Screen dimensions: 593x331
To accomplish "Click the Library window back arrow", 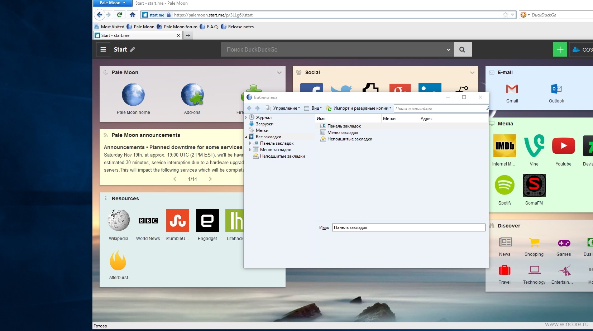I will tap(249, 108).
